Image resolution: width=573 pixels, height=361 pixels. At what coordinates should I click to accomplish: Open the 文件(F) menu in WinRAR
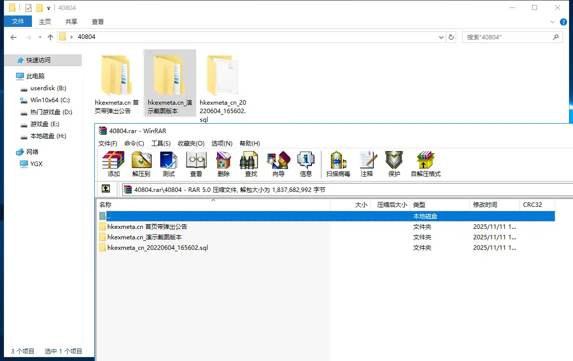coord(107,143)
